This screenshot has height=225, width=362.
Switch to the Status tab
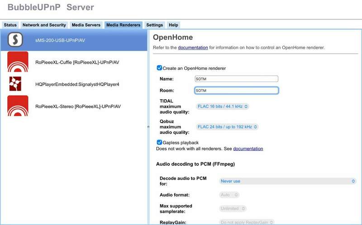pos(10,25)
